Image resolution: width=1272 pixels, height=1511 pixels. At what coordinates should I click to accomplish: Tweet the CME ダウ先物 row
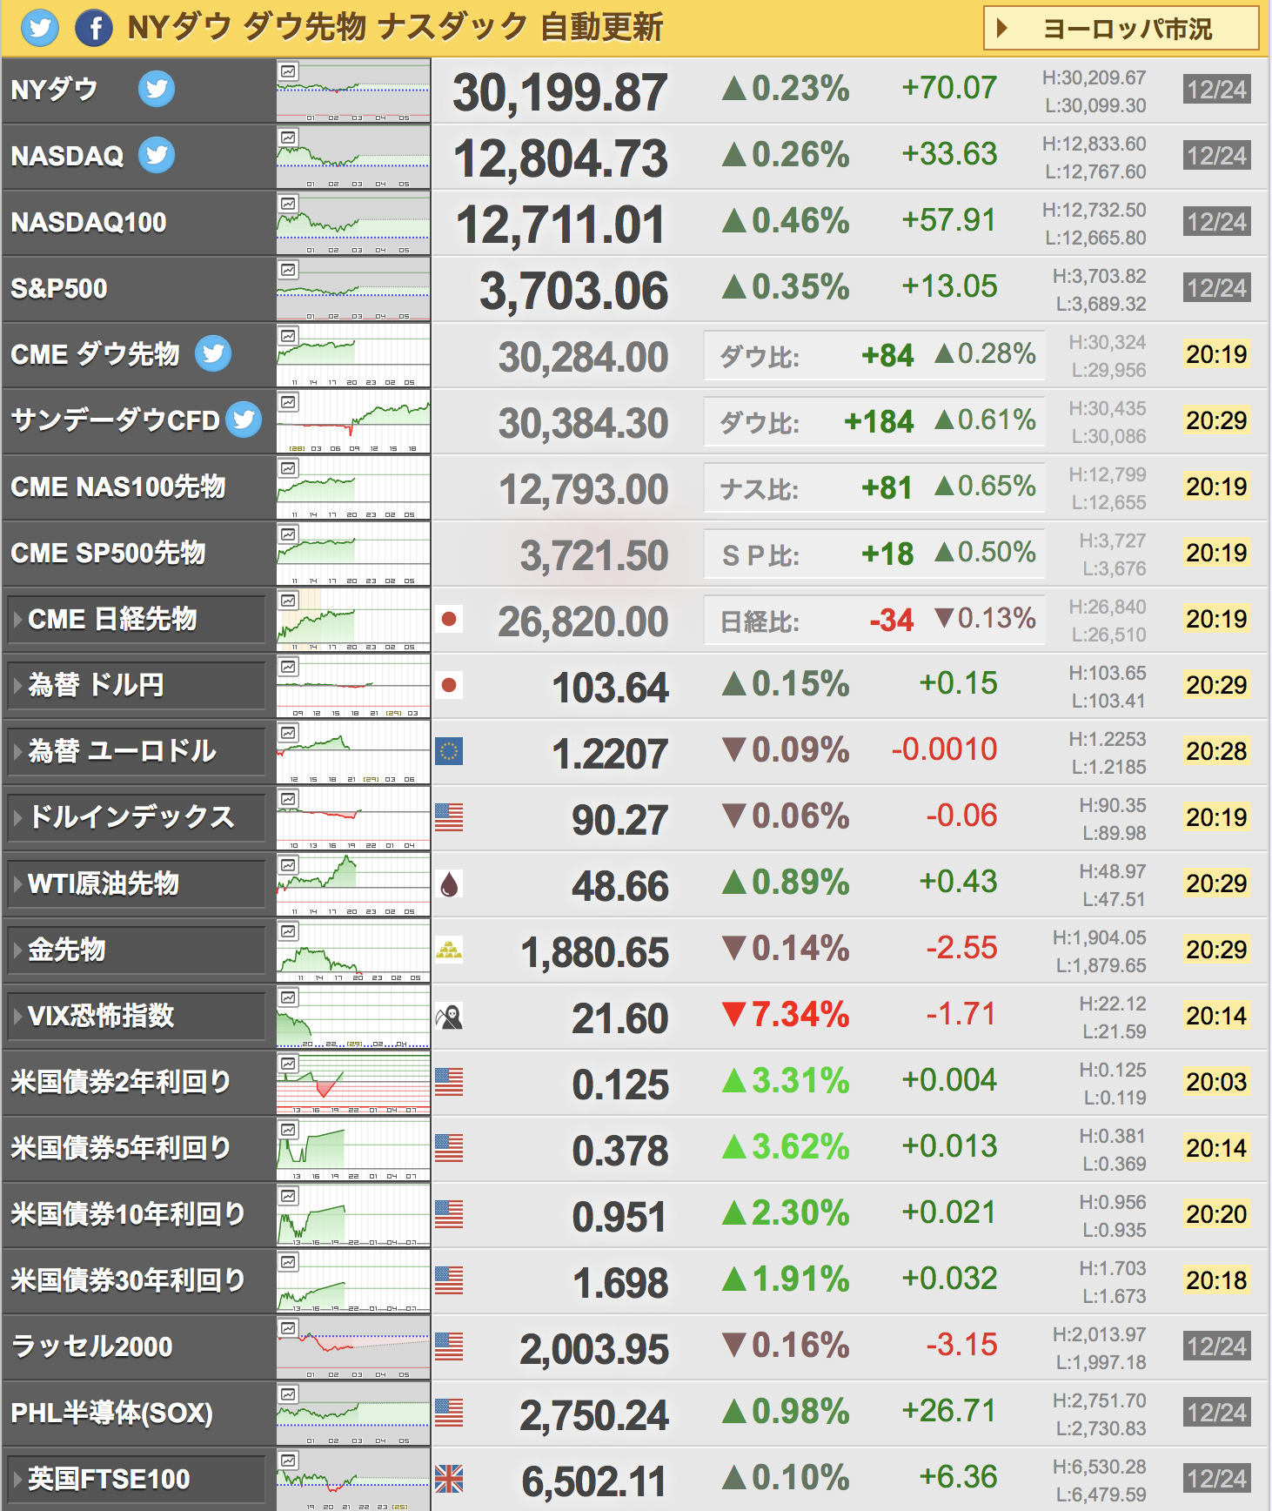tap(213, 353)
